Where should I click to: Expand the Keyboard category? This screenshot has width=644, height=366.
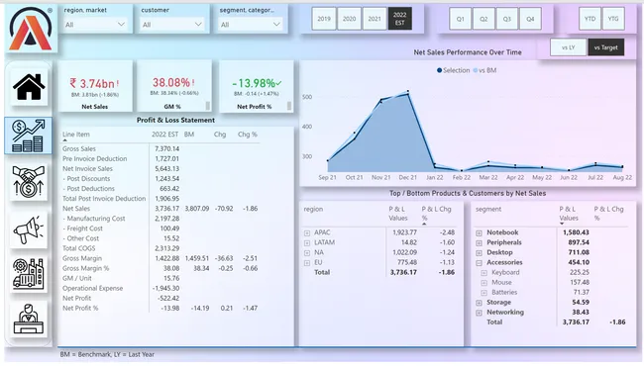(483, 273)
